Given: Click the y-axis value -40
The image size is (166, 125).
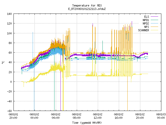Looking at the screenshot, I should (9, 101).
